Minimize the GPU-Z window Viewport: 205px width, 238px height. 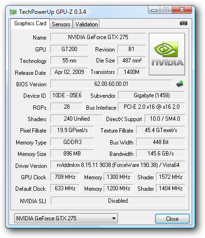[154, 10]
